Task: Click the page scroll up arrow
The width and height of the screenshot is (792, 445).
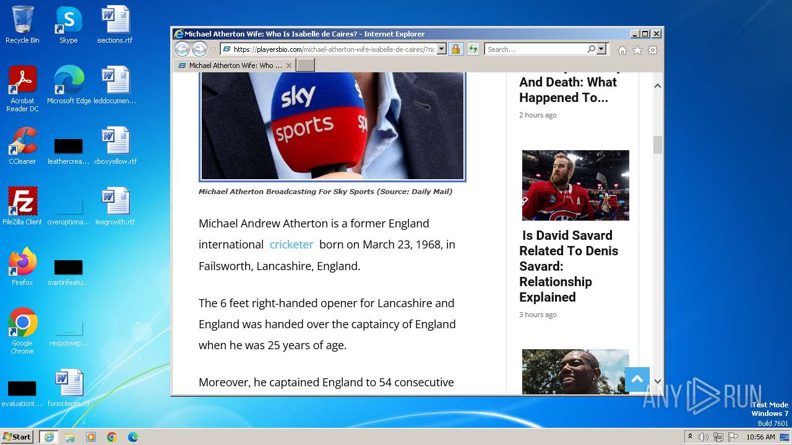Action: pos(658,86)
